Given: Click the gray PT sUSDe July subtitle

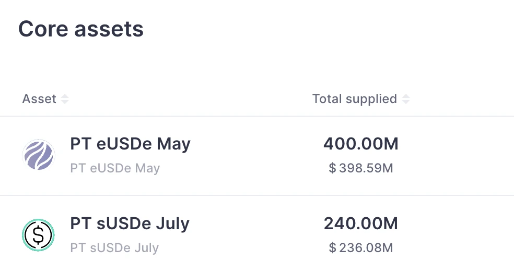Looking at the screenshot, I should click(114, 248).
